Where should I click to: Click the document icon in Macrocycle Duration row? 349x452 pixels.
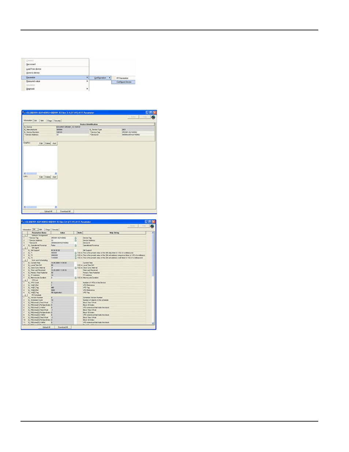click(x=75, y=278)
